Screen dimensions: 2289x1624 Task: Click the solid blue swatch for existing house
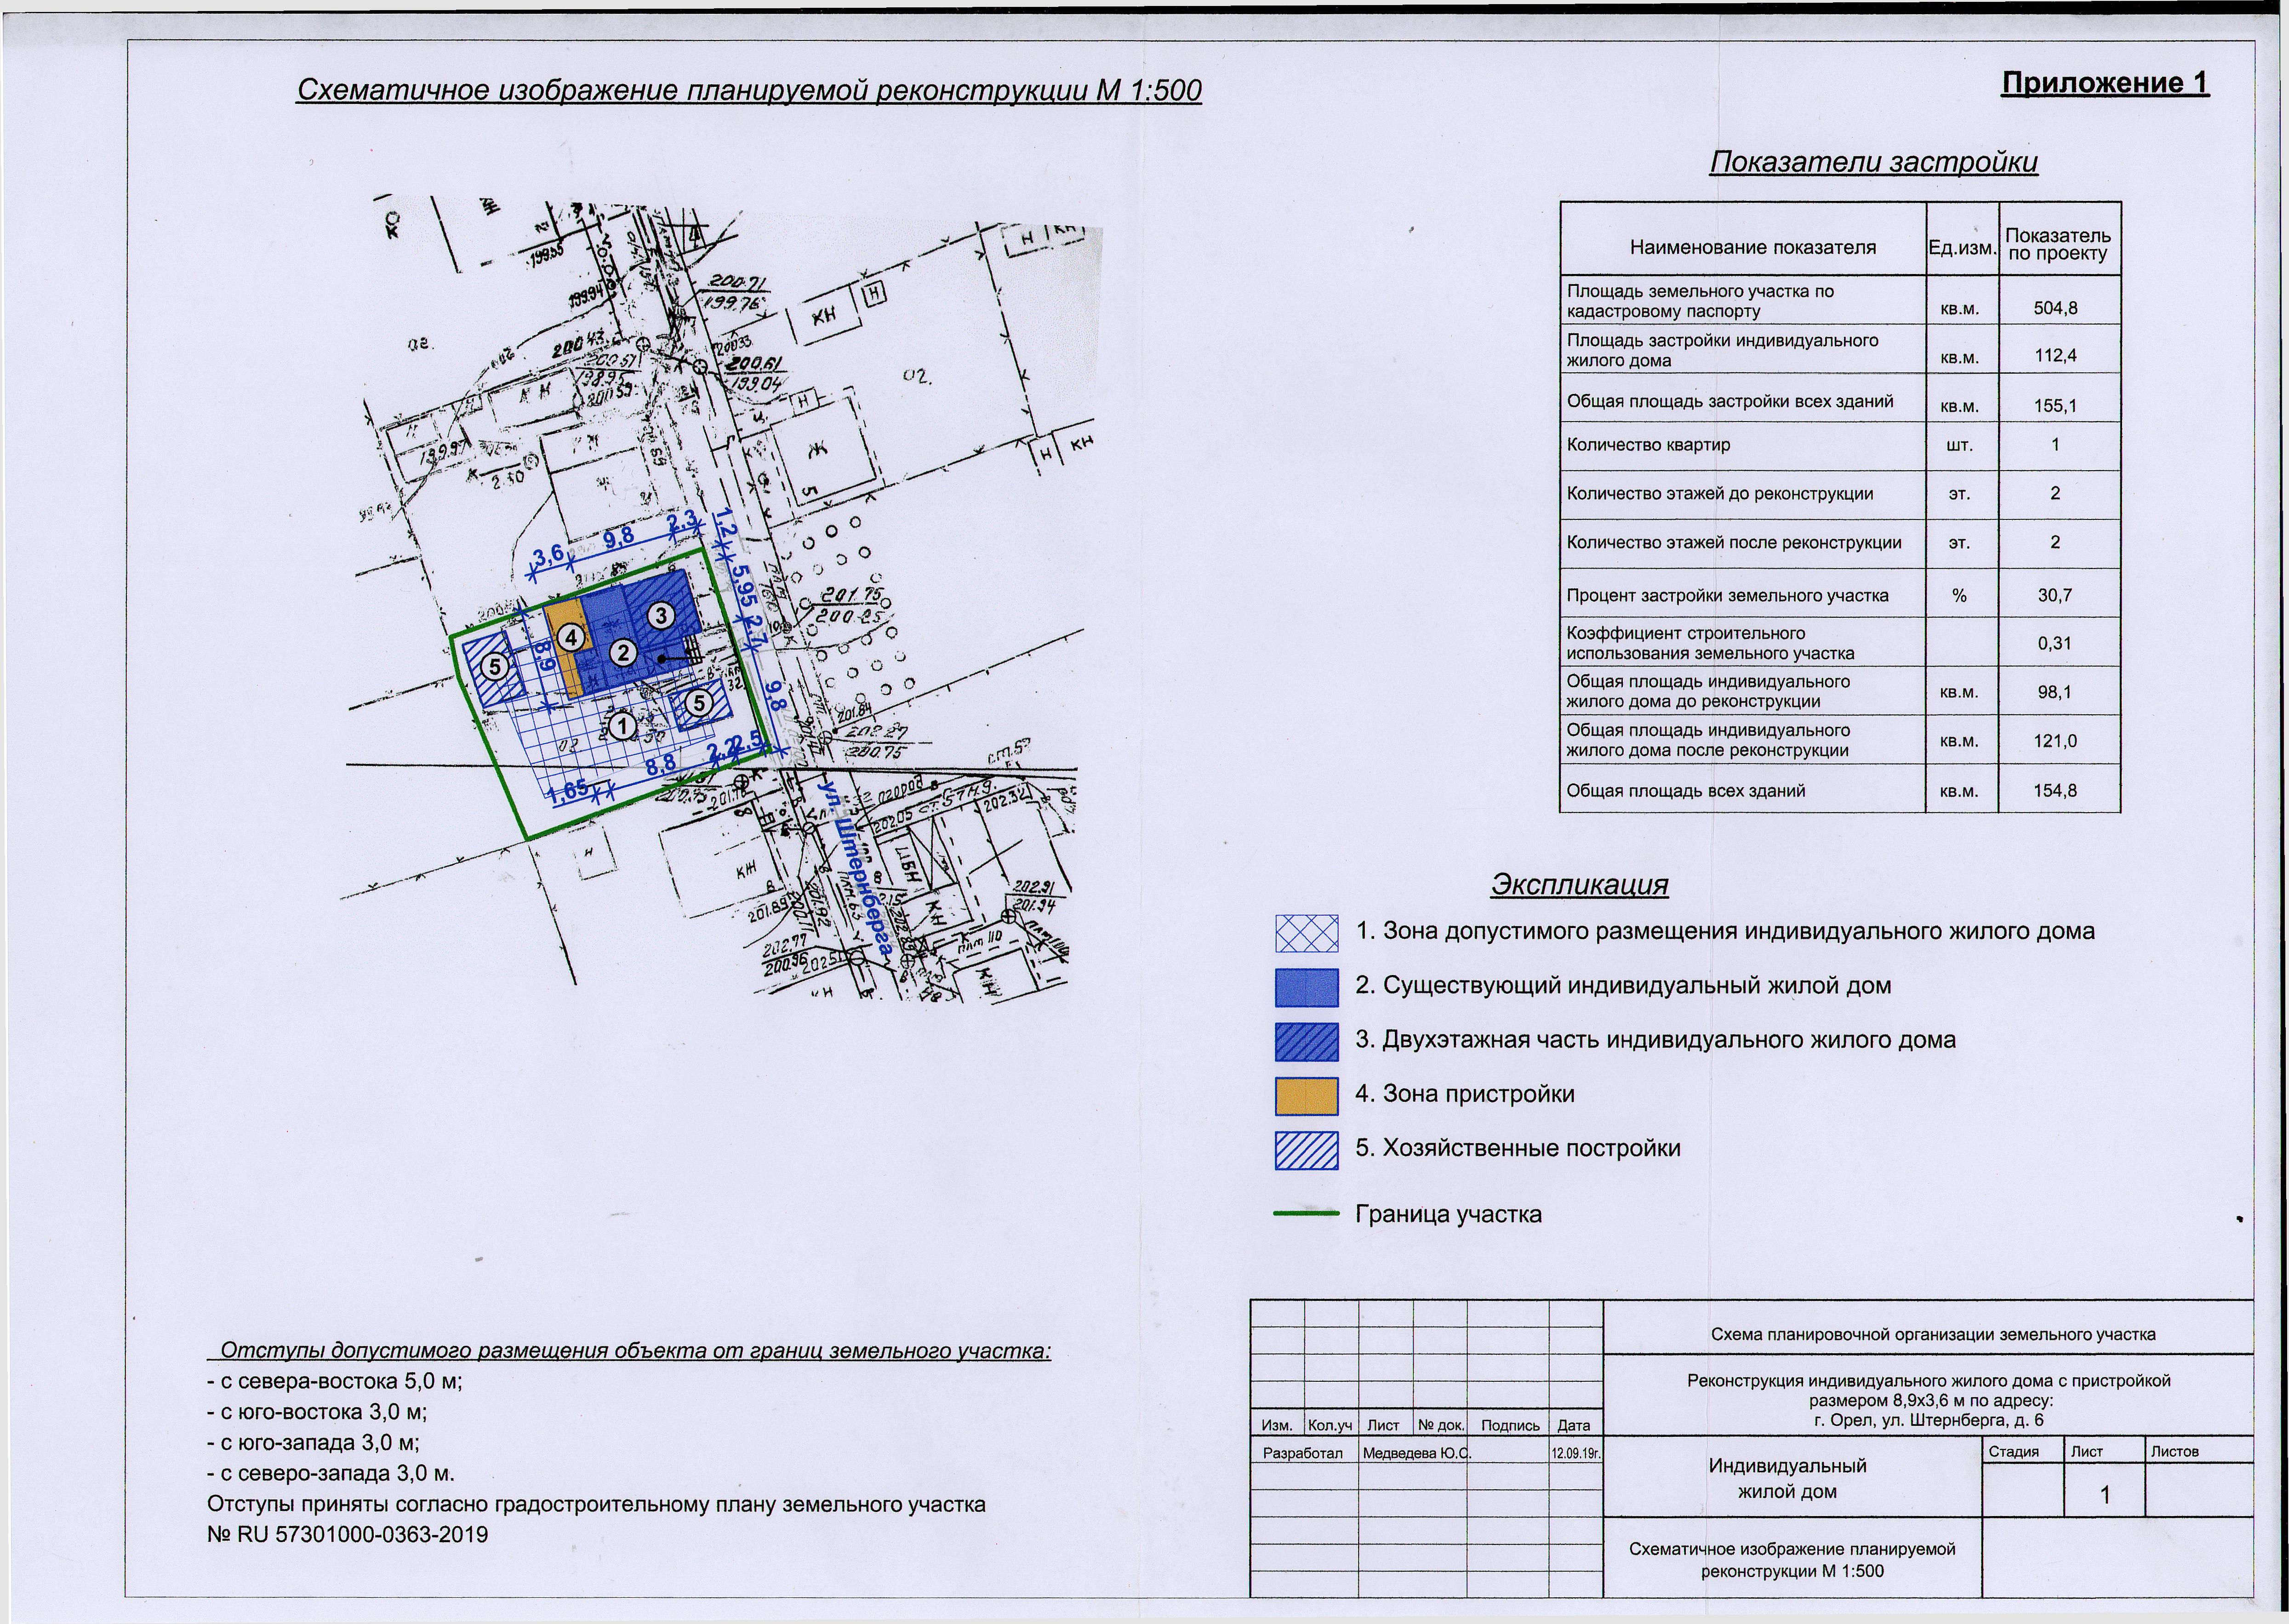pyautogui.click(x=1306, y=987)
